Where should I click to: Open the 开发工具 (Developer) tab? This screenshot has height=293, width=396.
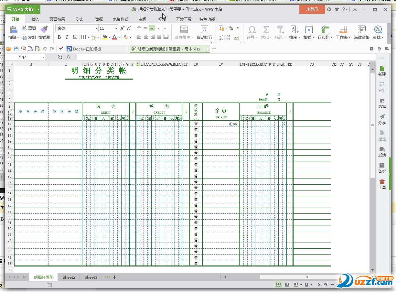(184, 19)
